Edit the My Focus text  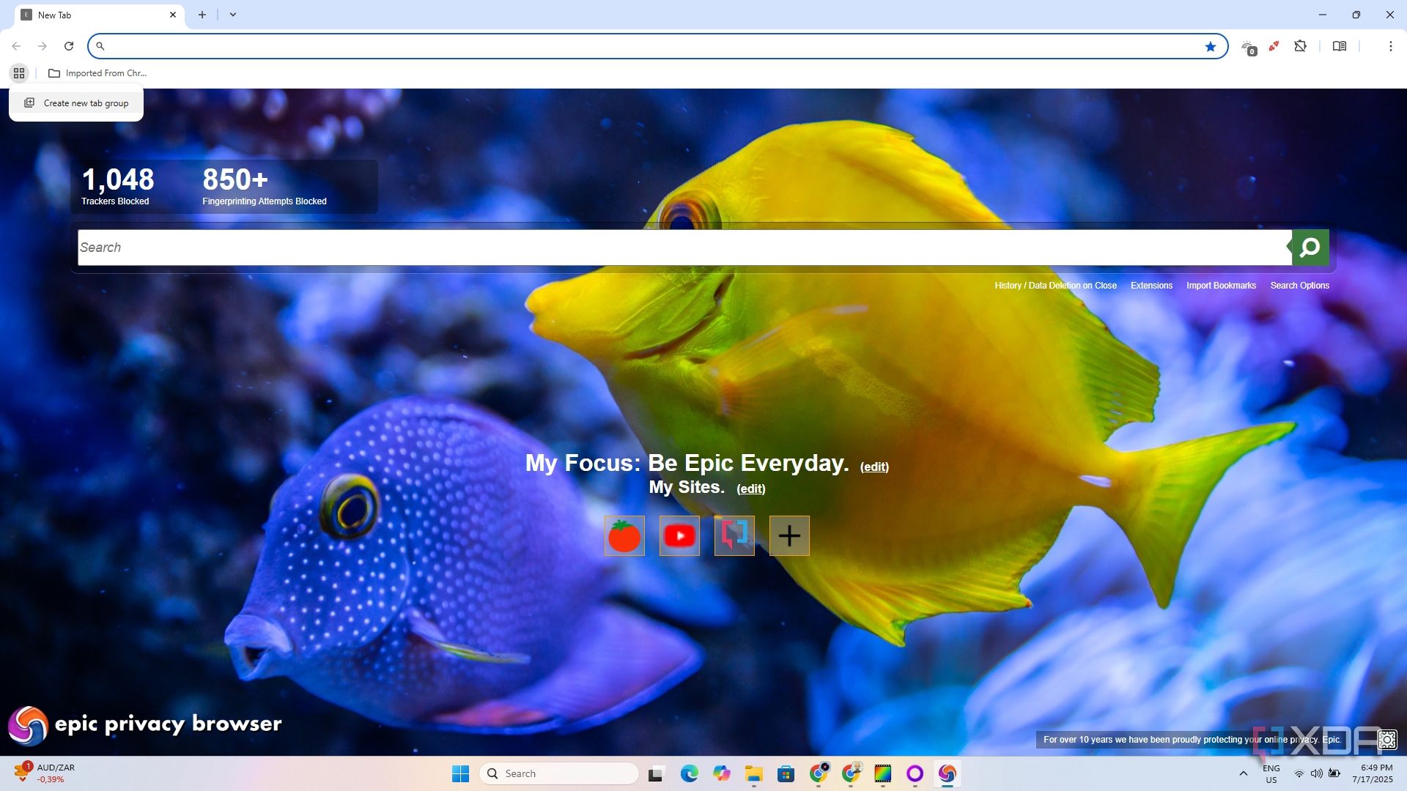point(874,467)
